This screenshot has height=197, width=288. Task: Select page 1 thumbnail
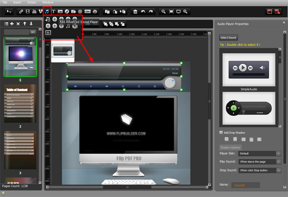click(20, 57)
